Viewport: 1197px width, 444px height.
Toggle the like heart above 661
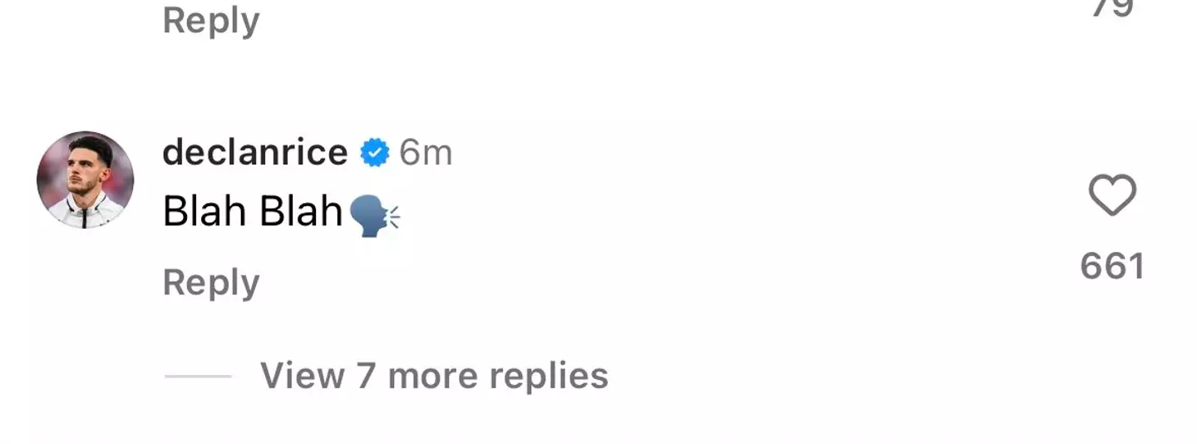pos(1111,196)
